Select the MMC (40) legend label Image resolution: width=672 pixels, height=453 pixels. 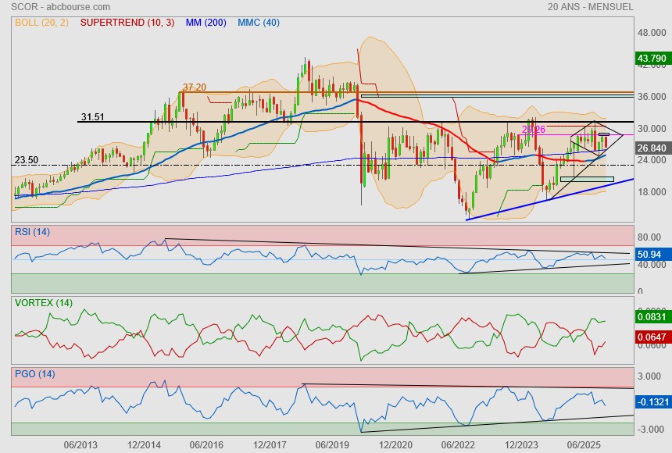pos(259,23)
